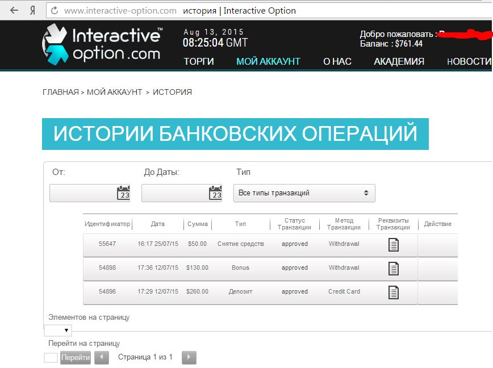Expand "Все типы транзакций" type dropdown
Image resolution: width=493 pixels, height=368 pixels.
point(304,193)
